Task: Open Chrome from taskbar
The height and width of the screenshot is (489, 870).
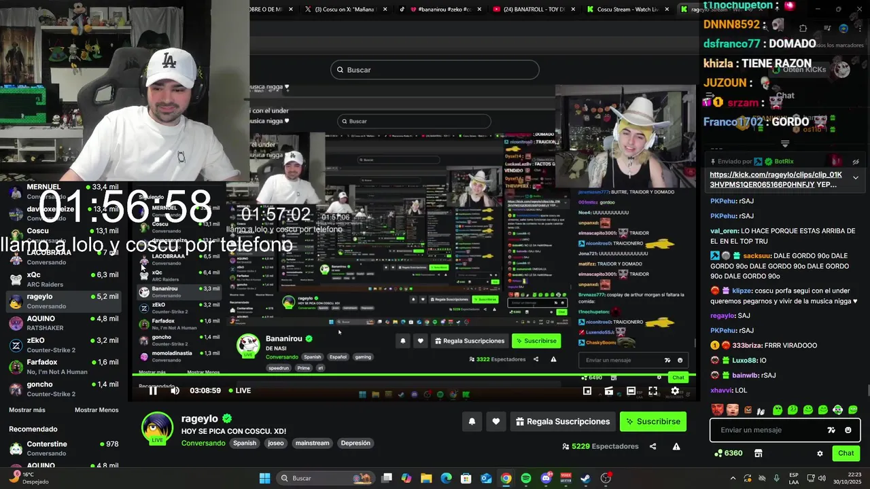Action: point(506,478)
